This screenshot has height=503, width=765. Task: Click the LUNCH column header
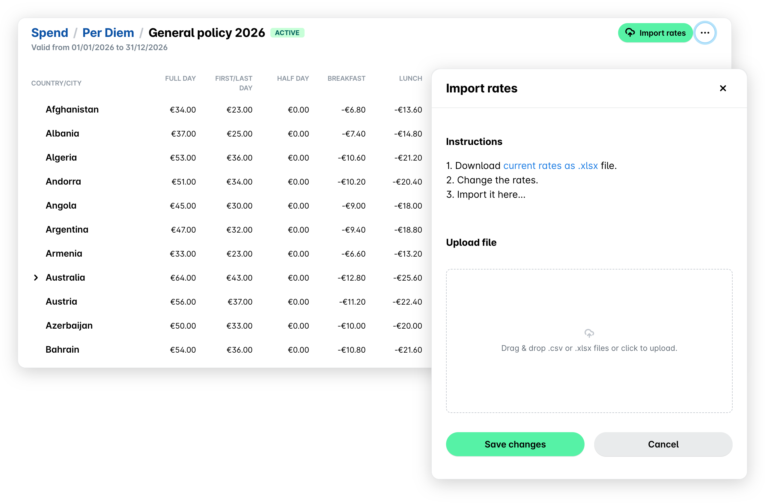(410, 79)
